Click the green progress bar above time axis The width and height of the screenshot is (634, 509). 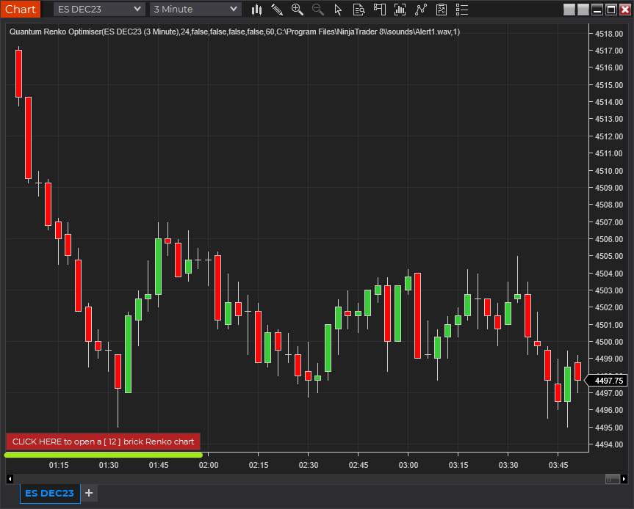pos(103,455)
